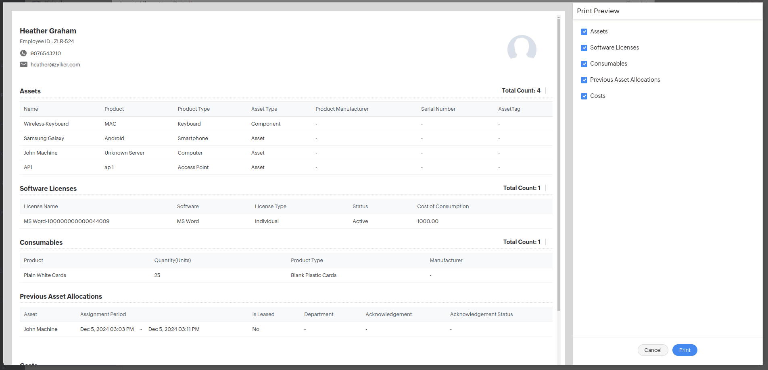Click the email envelope icon
The width and height of the screenshot is (768, 370).
point(24,64)
